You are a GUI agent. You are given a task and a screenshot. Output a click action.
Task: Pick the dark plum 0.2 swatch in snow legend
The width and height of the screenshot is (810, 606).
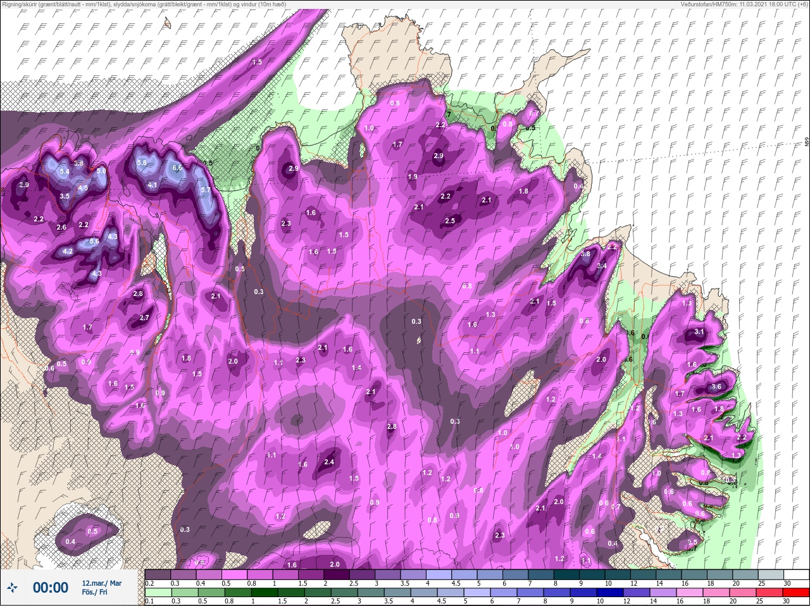pyautogui.click(x=158, y=574)
